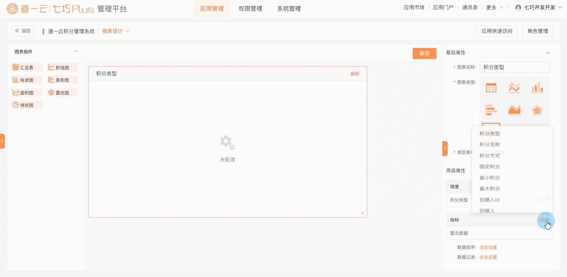Choose line chart type in properties panel
Image resolution: width=567 pixels, height=277 pixels.
[514, 88]
